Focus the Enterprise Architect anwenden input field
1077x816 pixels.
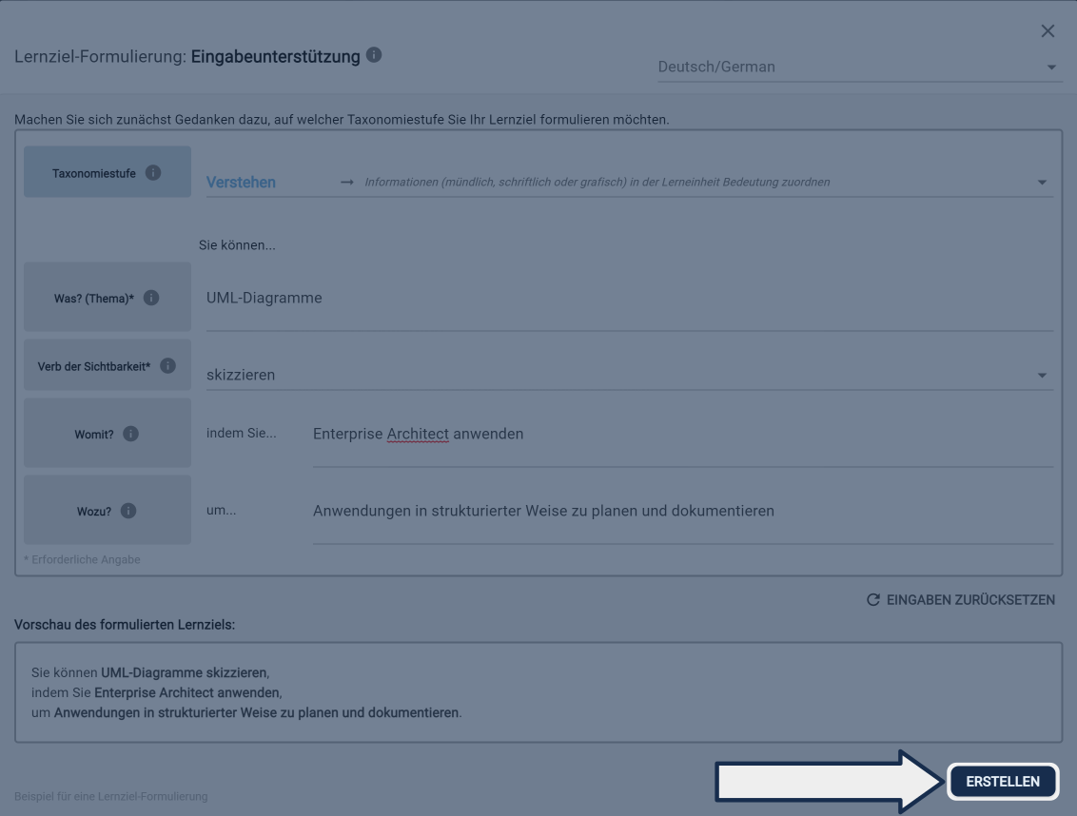tap(681, 435)
